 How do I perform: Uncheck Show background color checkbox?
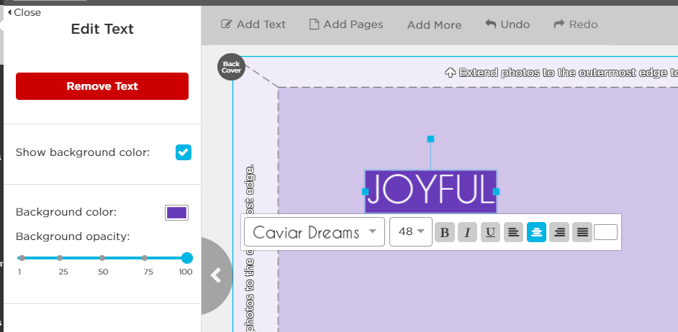[x=184, y=152]
